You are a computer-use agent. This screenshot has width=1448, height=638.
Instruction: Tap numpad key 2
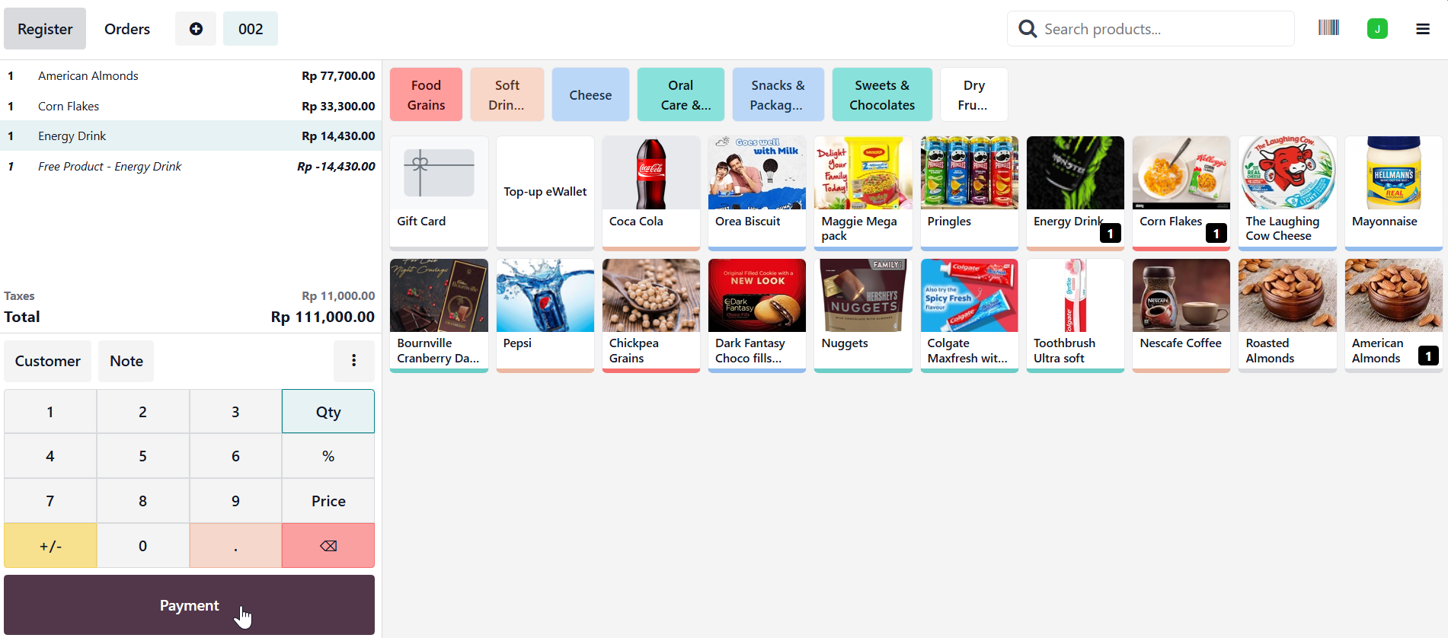[x=143, y=411]
